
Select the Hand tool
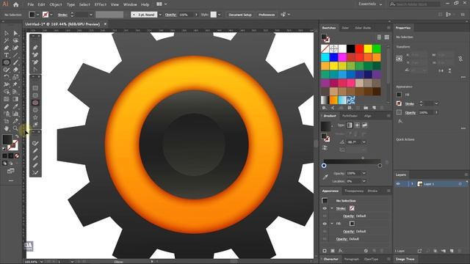(7, 128)
